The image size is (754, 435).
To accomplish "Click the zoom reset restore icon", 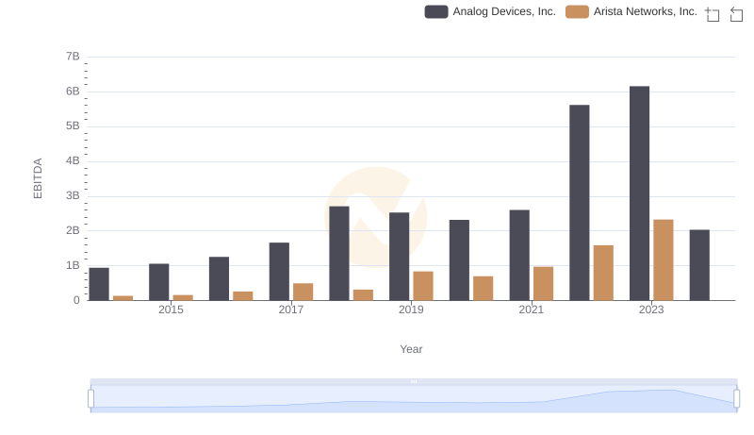I will pyautogui.click(x=736, y=14).
